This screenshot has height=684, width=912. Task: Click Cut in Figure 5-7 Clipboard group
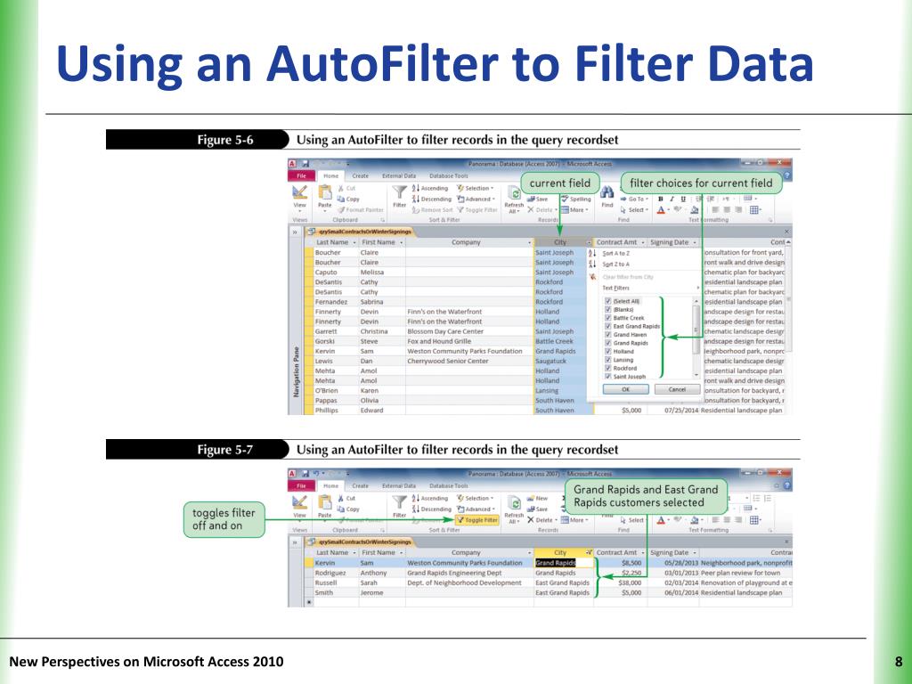coord(346,499)
